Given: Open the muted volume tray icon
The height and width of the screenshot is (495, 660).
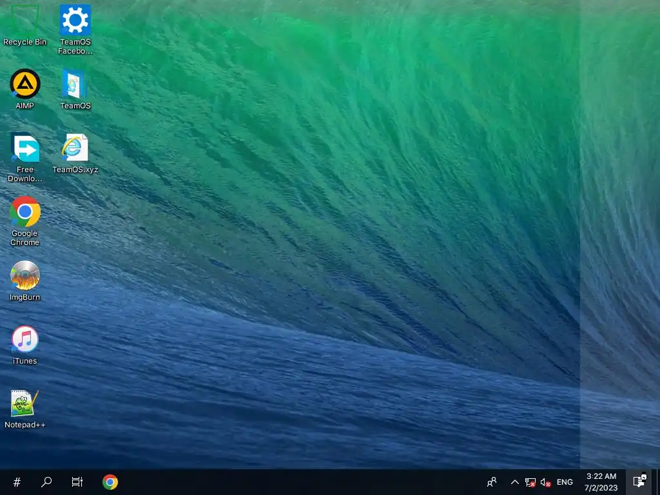Looking at the screenshot, I should click(545, 482).
